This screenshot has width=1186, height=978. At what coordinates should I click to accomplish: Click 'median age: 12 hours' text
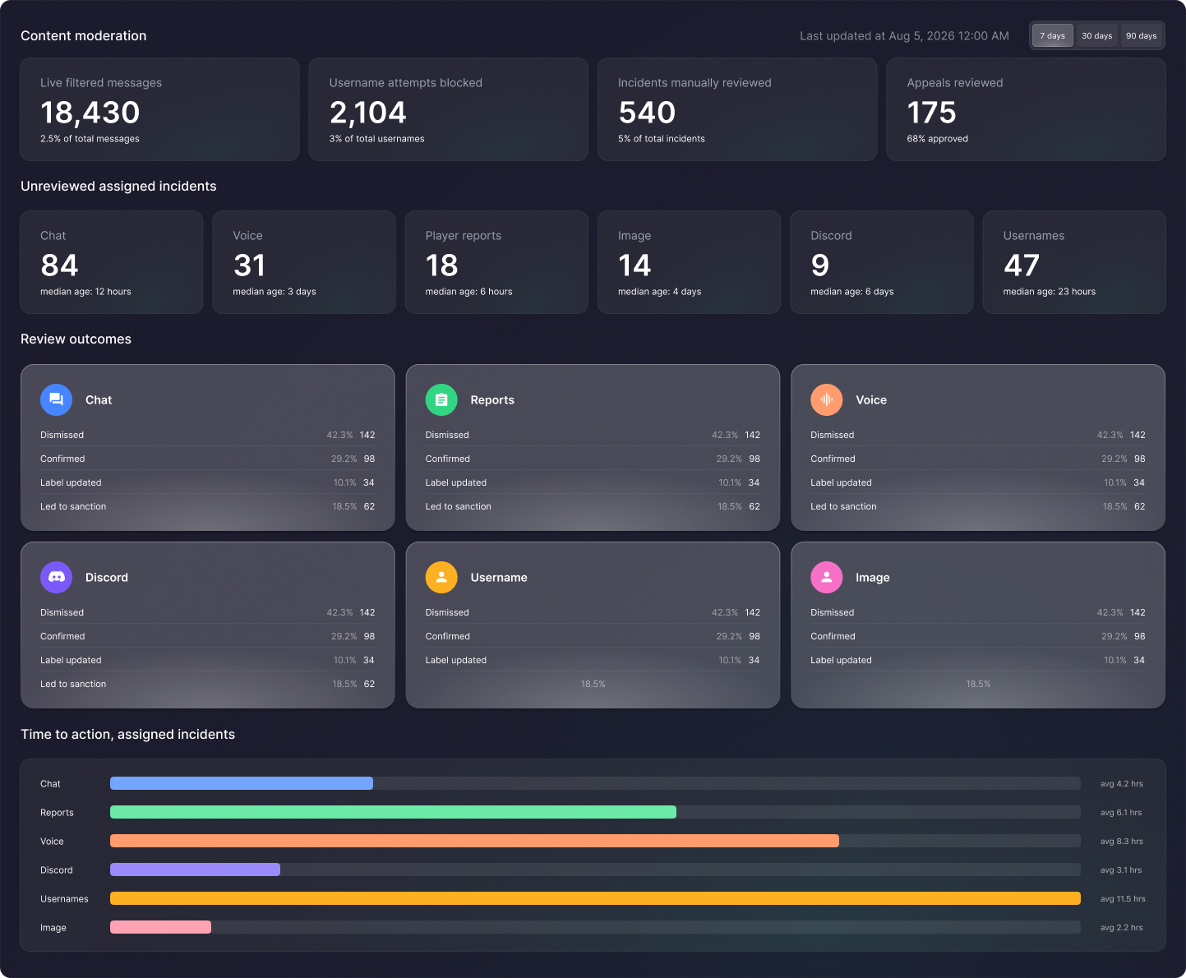85,292
